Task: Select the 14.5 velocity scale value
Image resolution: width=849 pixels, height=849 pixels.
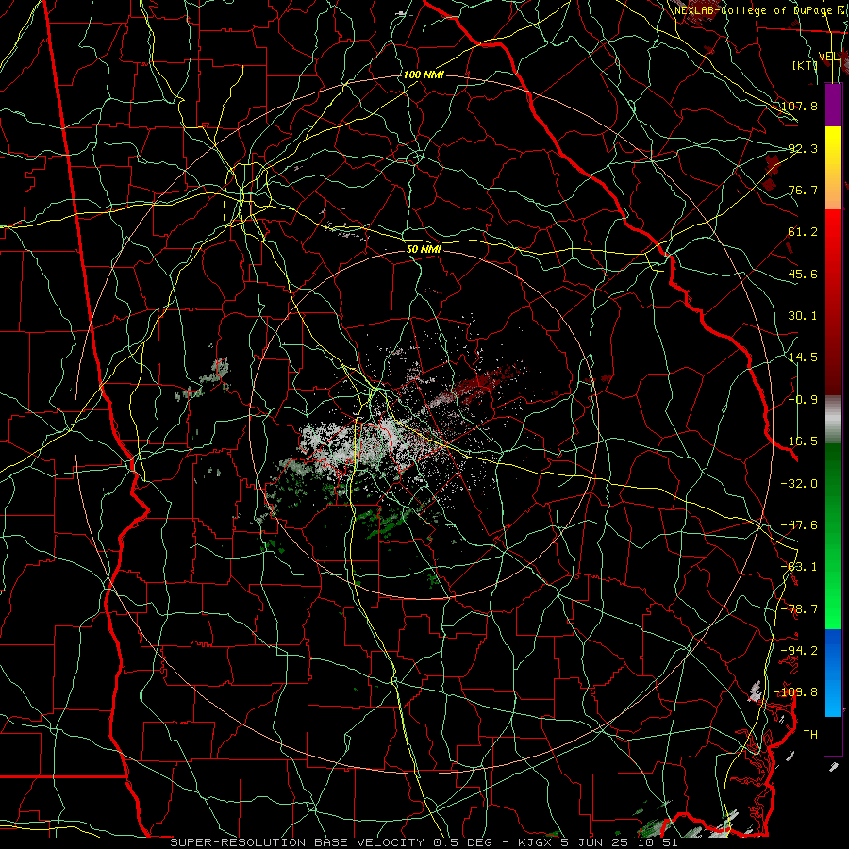Action: [x=803, y=358]
